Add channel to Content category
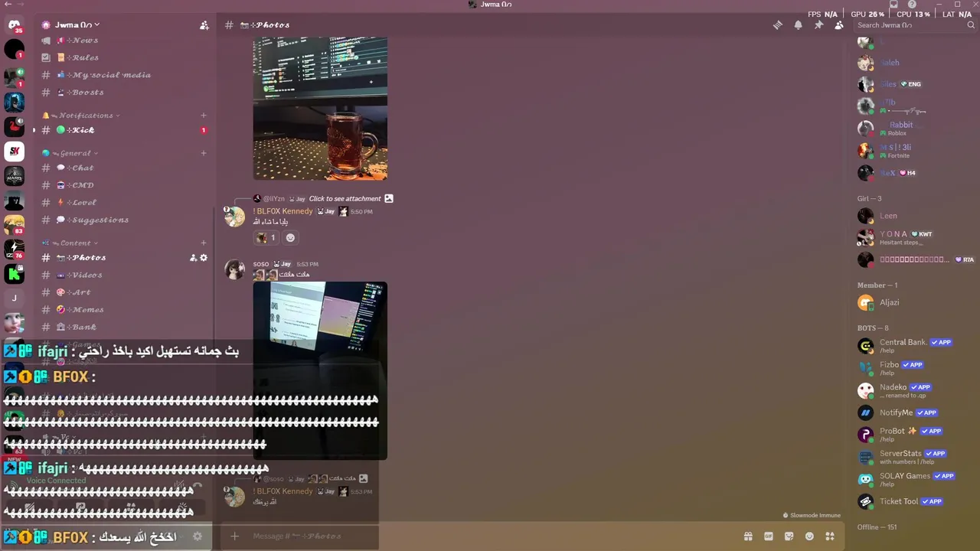Screen dimensions: 980x551 [x=204, y=243]
